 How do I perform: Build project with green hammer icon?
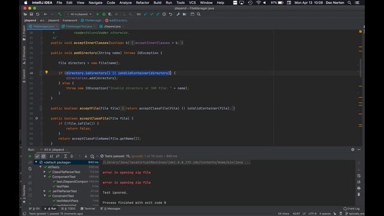(59, 14)
